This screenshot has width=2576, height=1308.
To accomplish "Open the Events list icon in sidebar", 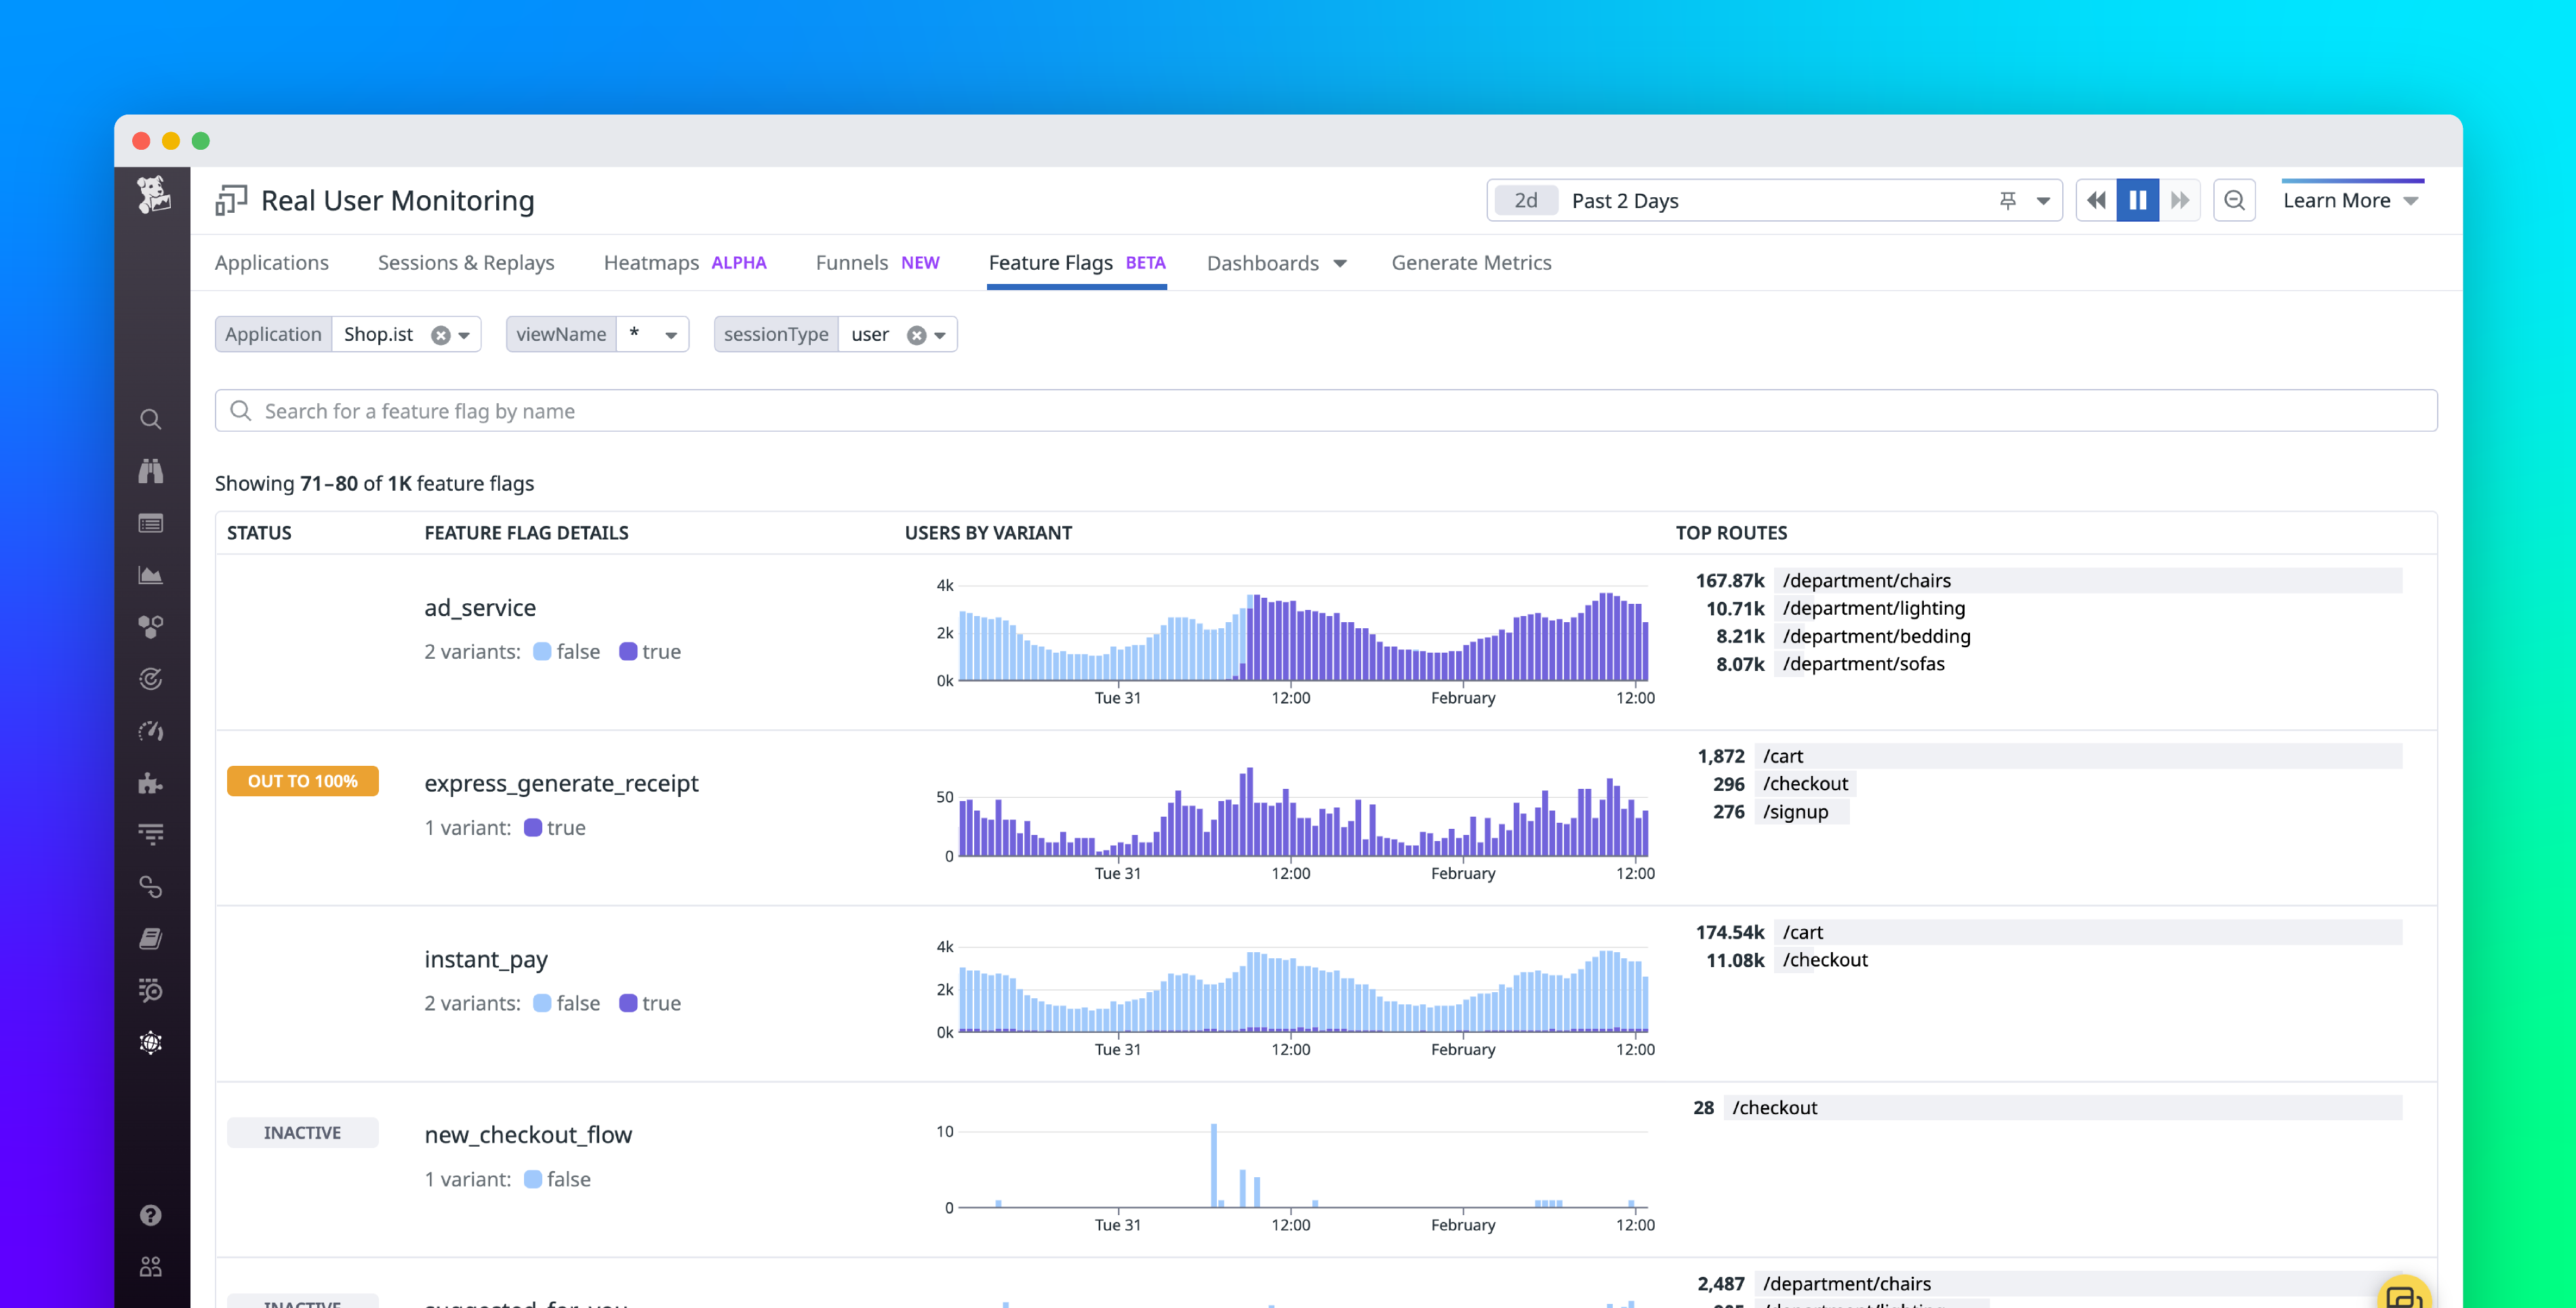I will coord(151,523).
